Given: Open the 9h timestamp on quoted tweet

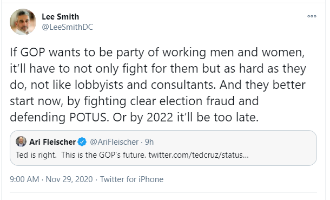Looking at the screenshot, I should pyautogui.click(x=149, y=142).
